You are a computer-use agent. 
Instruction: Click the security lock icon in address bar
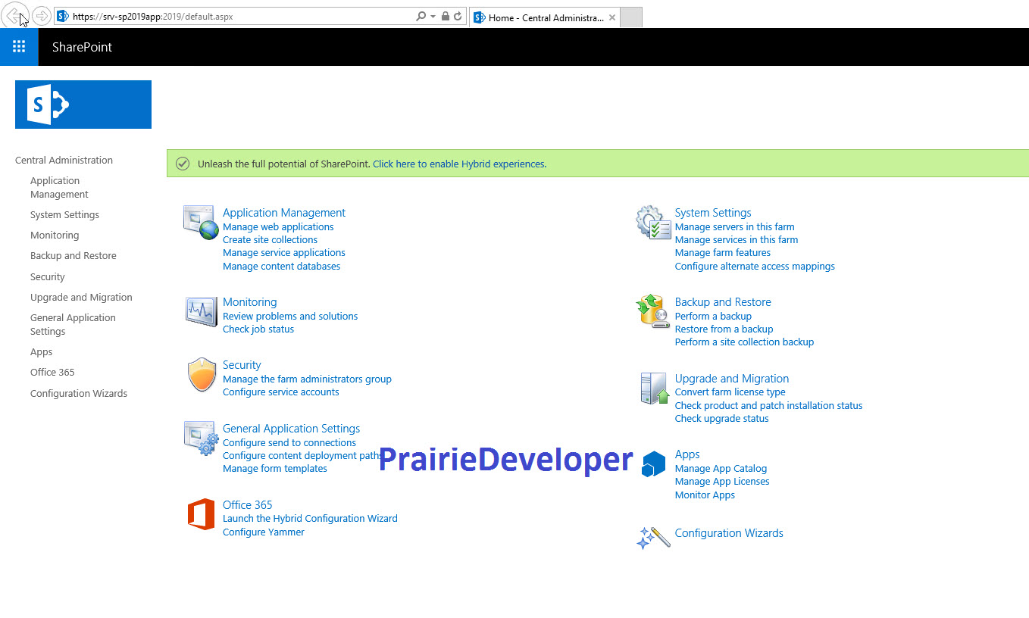point(445,16)
